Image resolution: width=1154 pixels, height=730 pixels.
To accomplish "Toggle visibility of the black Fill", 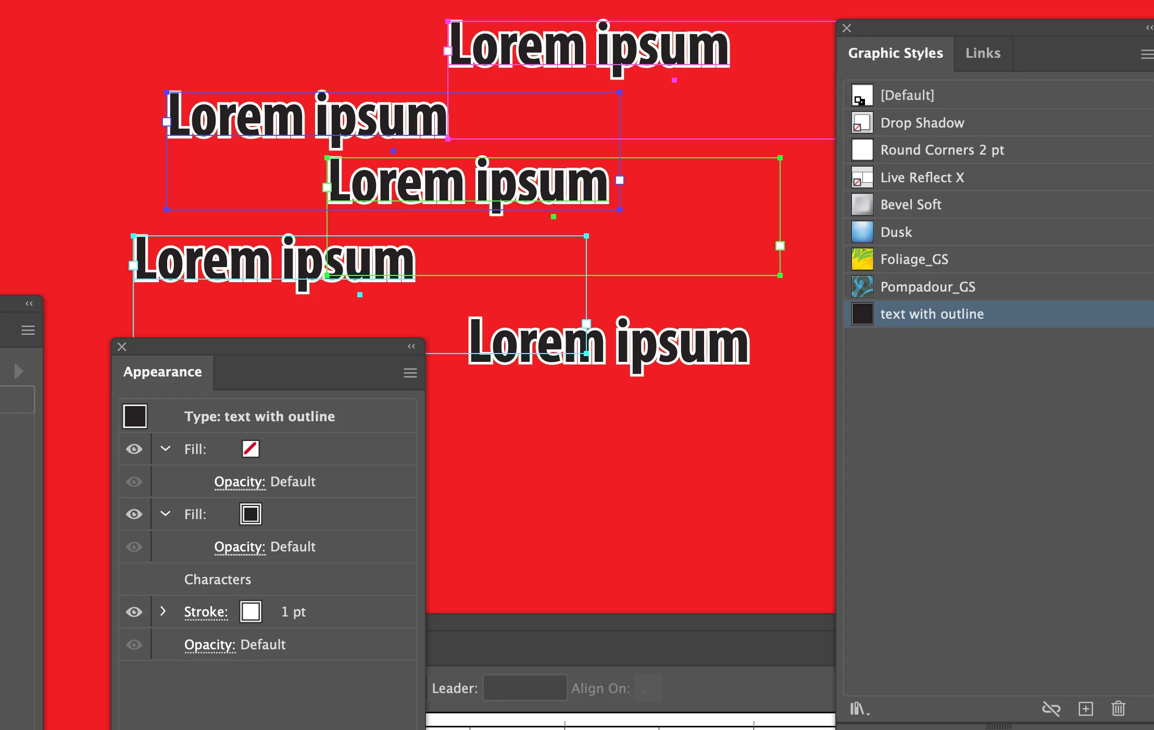I will (x=134, y=514).
